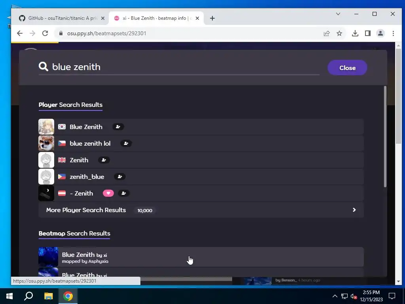Open the Windows Start menu
The image size is (405, 304).
point(9,296)
